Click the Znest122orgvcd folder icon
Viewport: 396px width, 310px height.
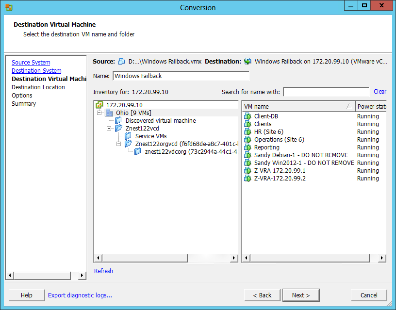[128, 144]
